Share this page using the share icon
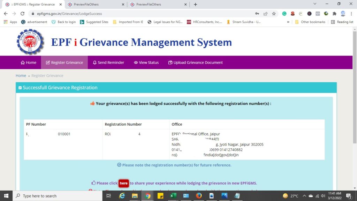The image size is (357, 201). pos(265,14)
